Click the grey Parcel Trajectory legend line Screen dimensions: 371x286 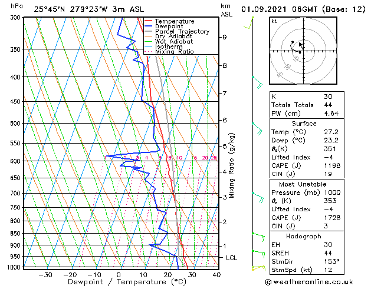point(148,31)
